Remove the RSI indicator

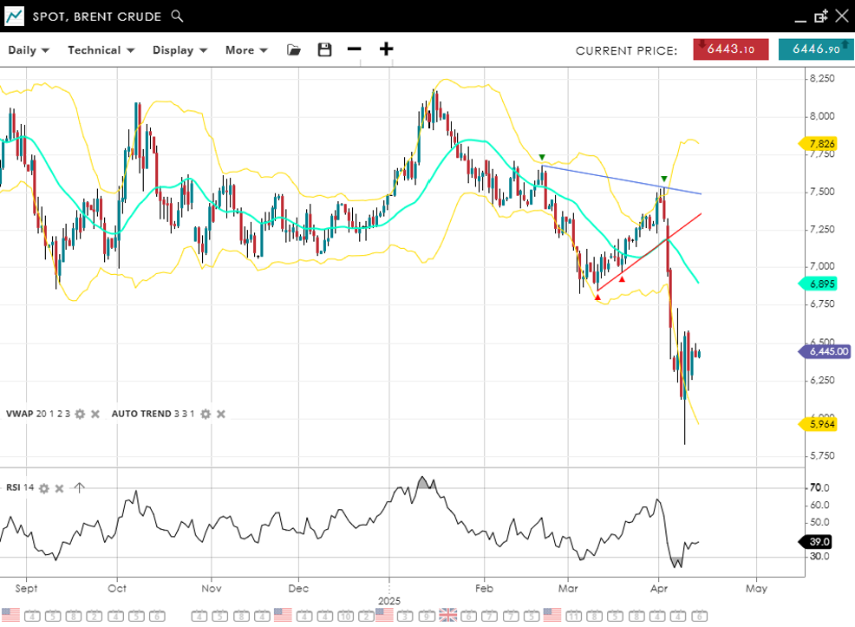coord(59,488)
